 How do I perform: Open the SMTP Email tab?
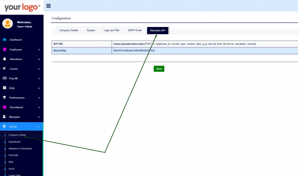(x=135, y=30)
